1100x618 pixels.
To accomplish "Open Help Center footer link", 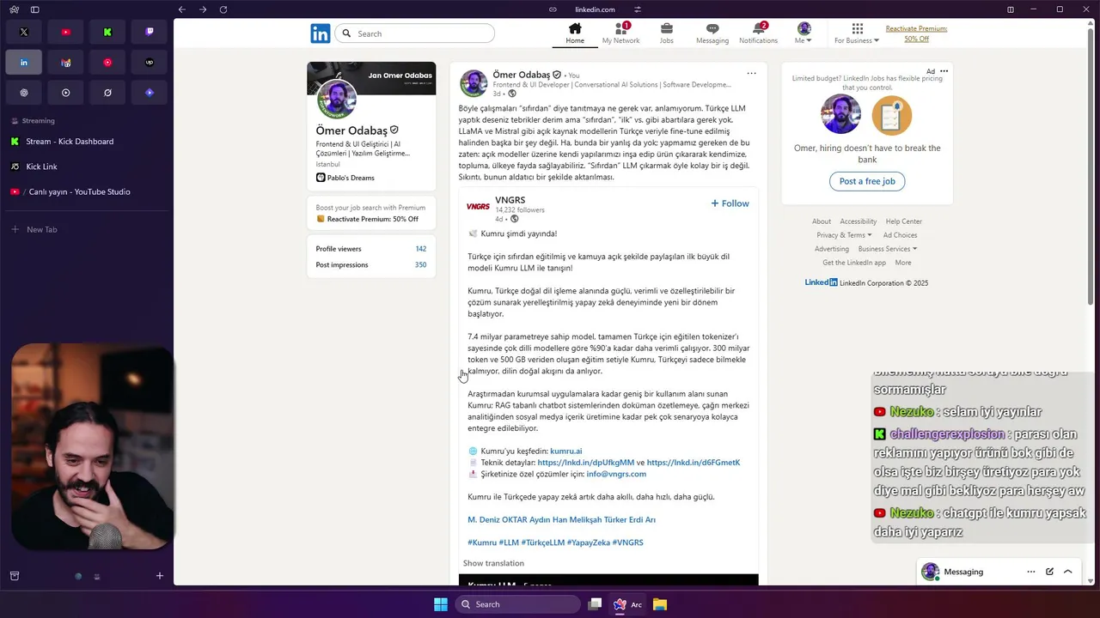I will tap(904, 221).
